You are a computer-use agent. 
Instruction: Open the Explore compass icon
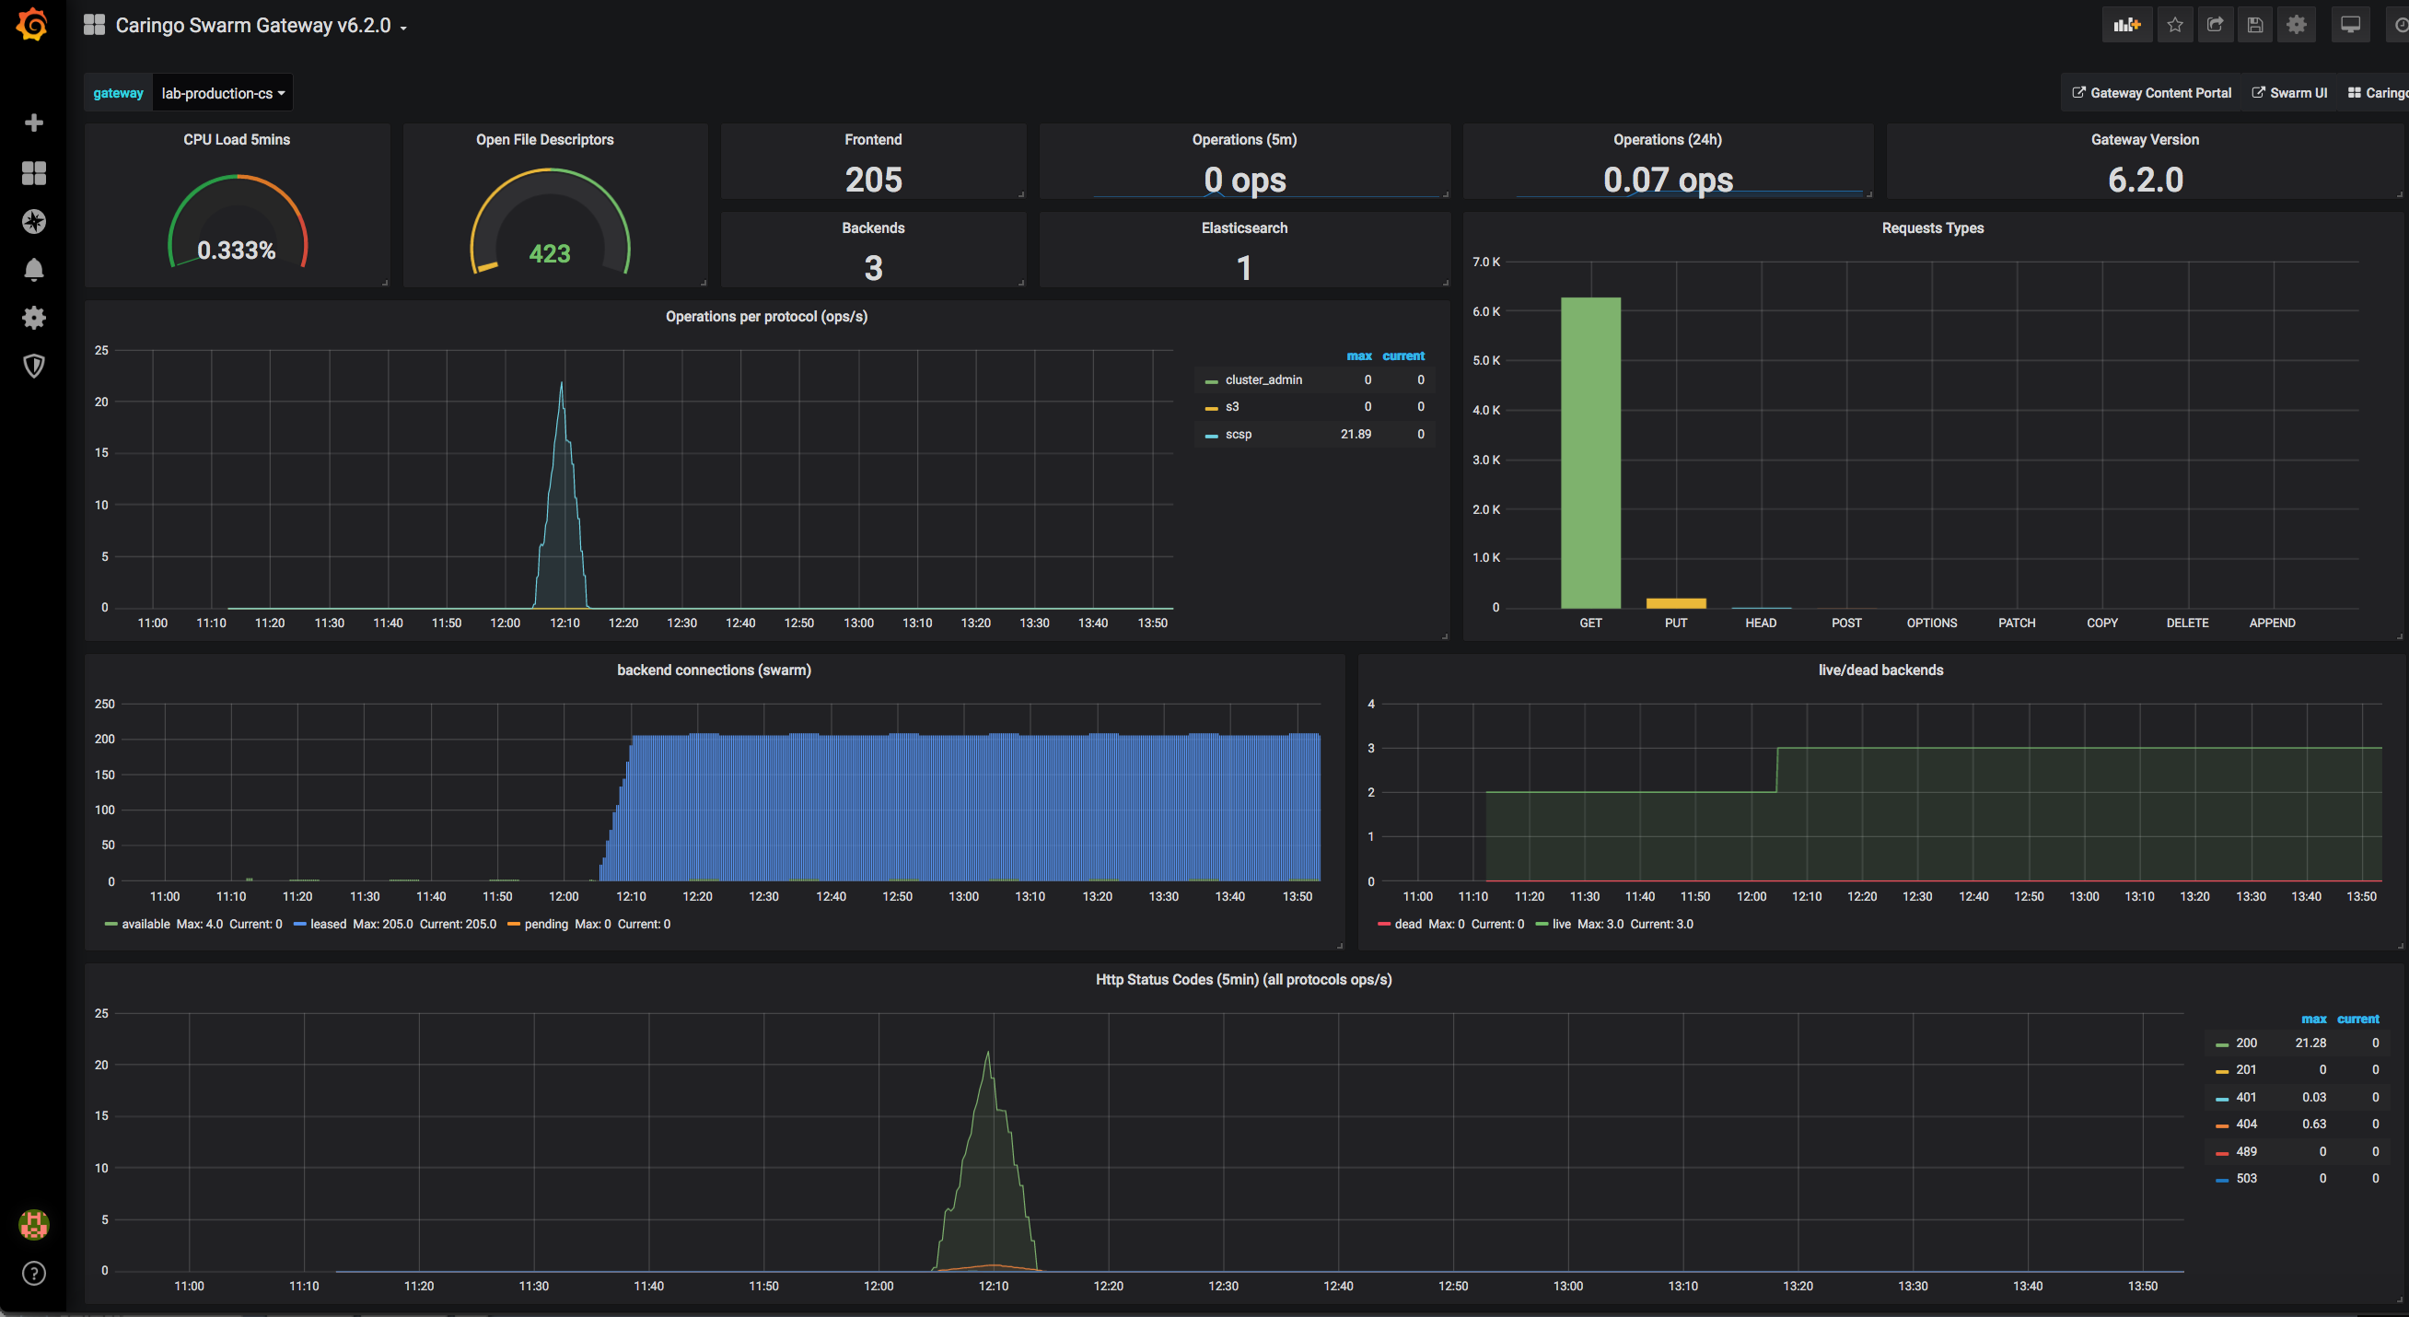34,222
